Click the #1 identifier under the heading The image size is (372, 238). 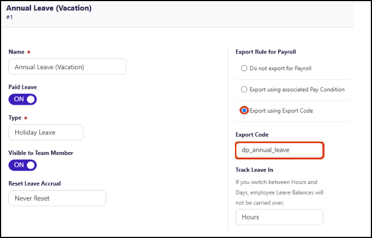[9, 17]
